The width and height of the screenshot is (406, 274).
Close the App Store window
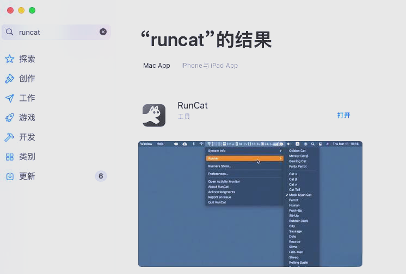coord(10,10)
